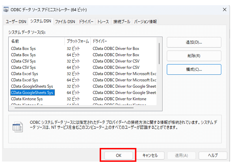Sort list by 名前 column header
234x167 pixels.
[x=37, y=41]
